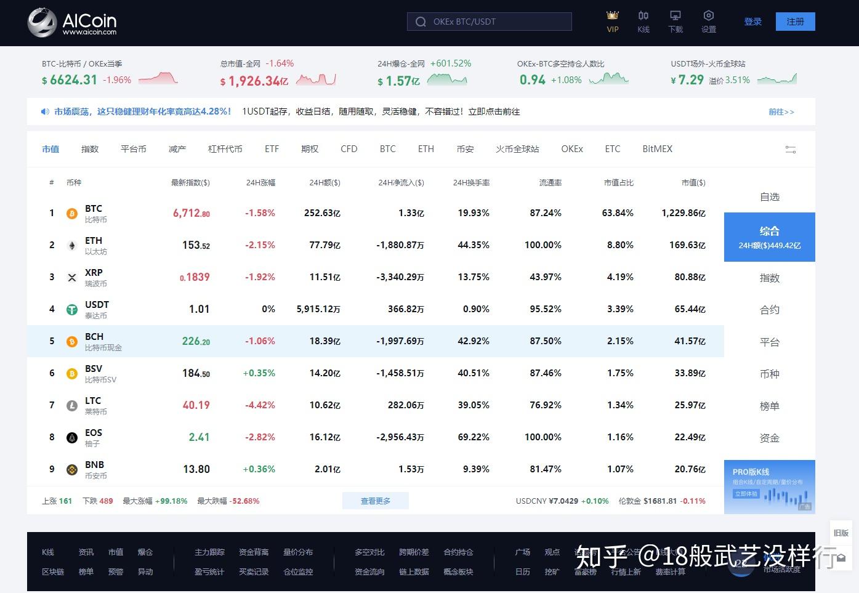Open the CFD tab
The image size is (859, 593).
point(349,149)
